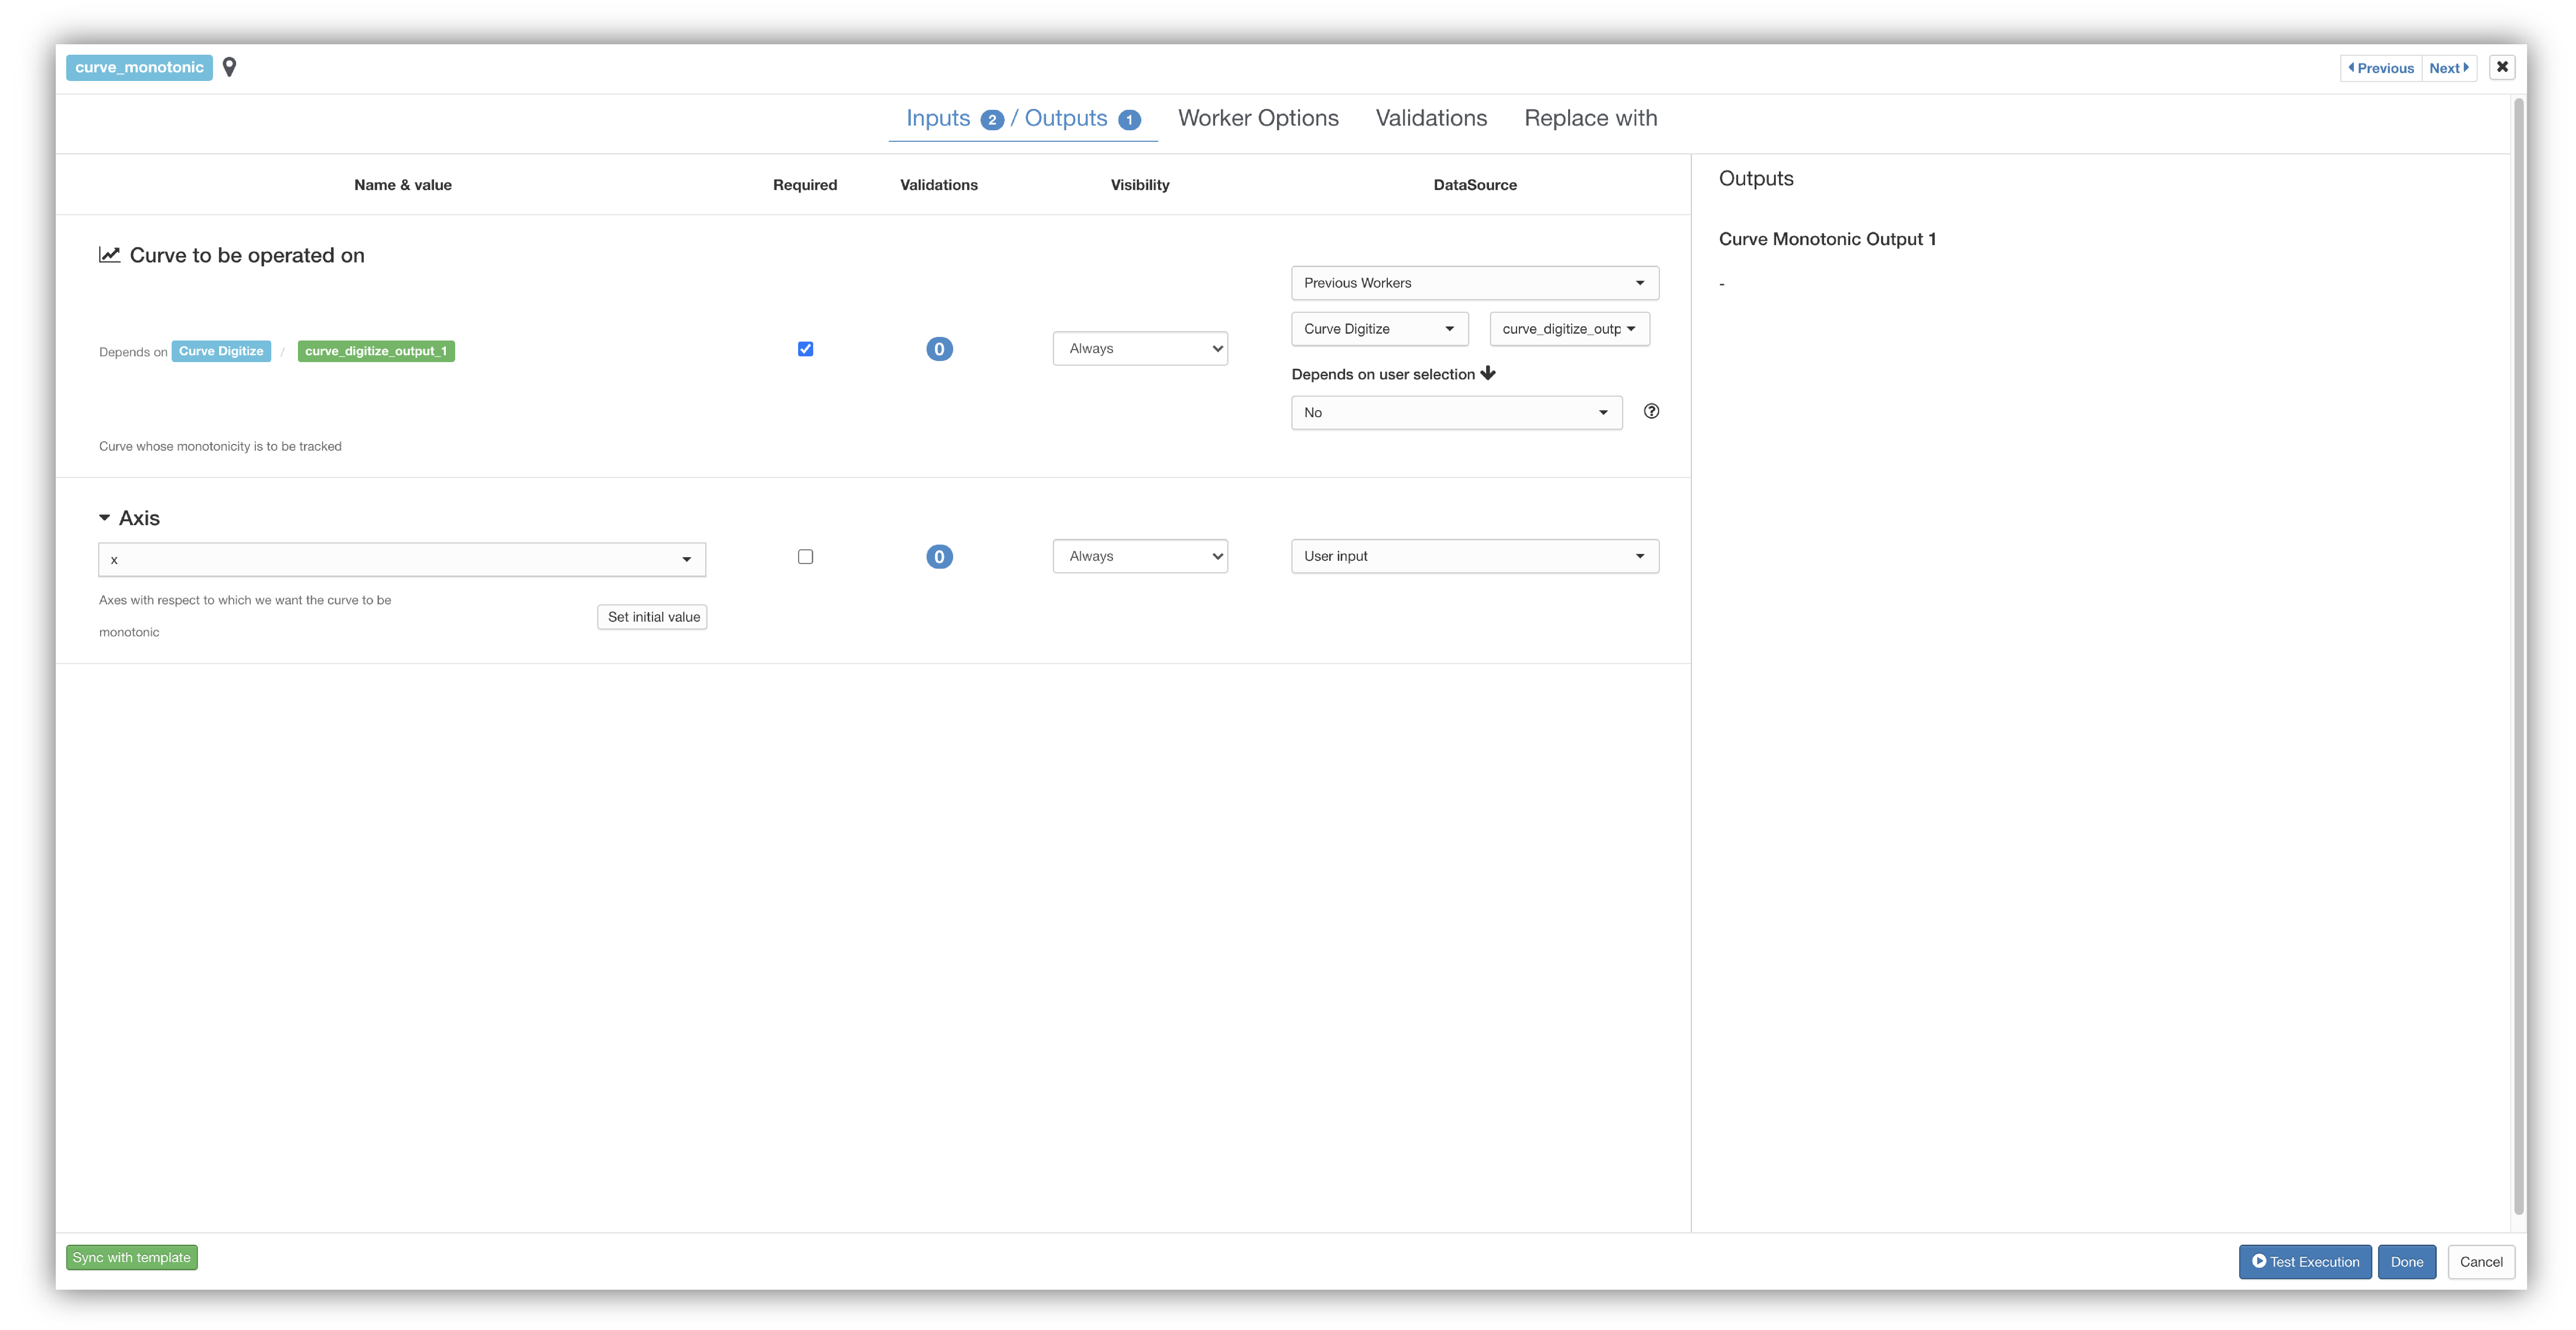Open Visibility Always dropdown for Axis

pyautogui.click(x=1140, y=557)
